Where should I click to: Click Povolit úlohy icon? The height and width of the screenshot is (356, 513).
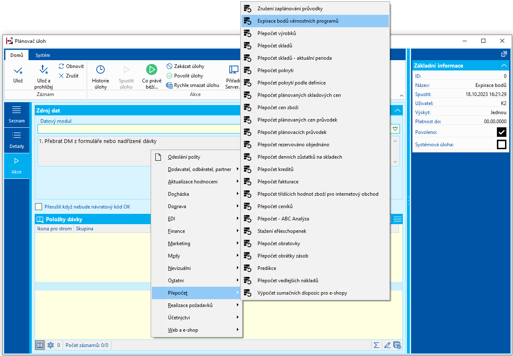[x=169, y=76]
